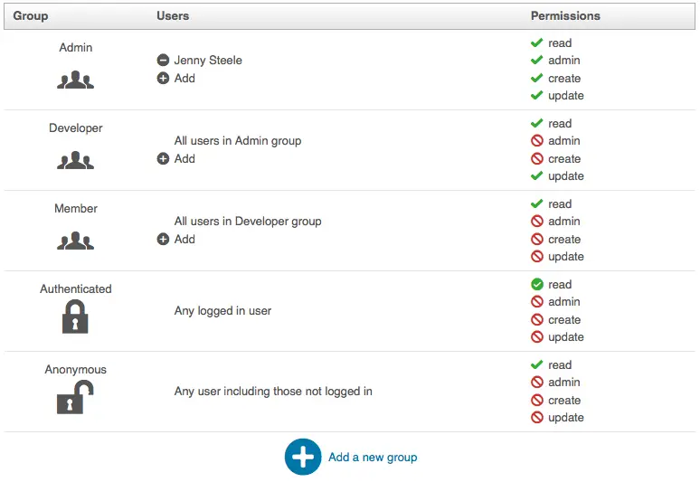Select the user name Jenny Steele
The image size is (700, 482).
point(208,61)
